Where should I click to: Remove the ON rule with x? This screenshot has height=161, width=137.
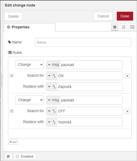127,76
